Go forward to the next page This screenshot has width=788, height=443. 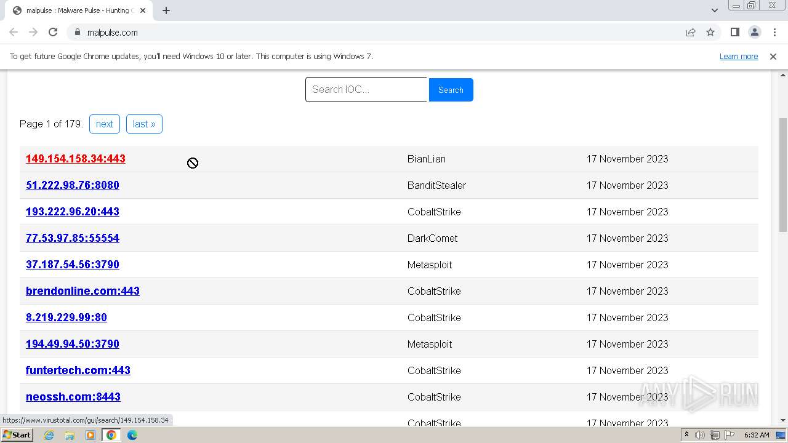(x=33, y=32)
